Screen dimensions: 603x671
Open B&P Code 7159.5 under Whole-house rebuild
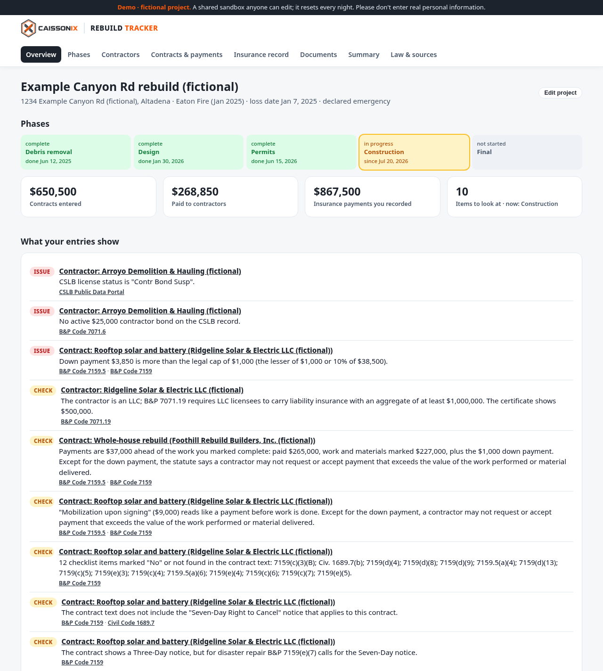coord(82,483)
